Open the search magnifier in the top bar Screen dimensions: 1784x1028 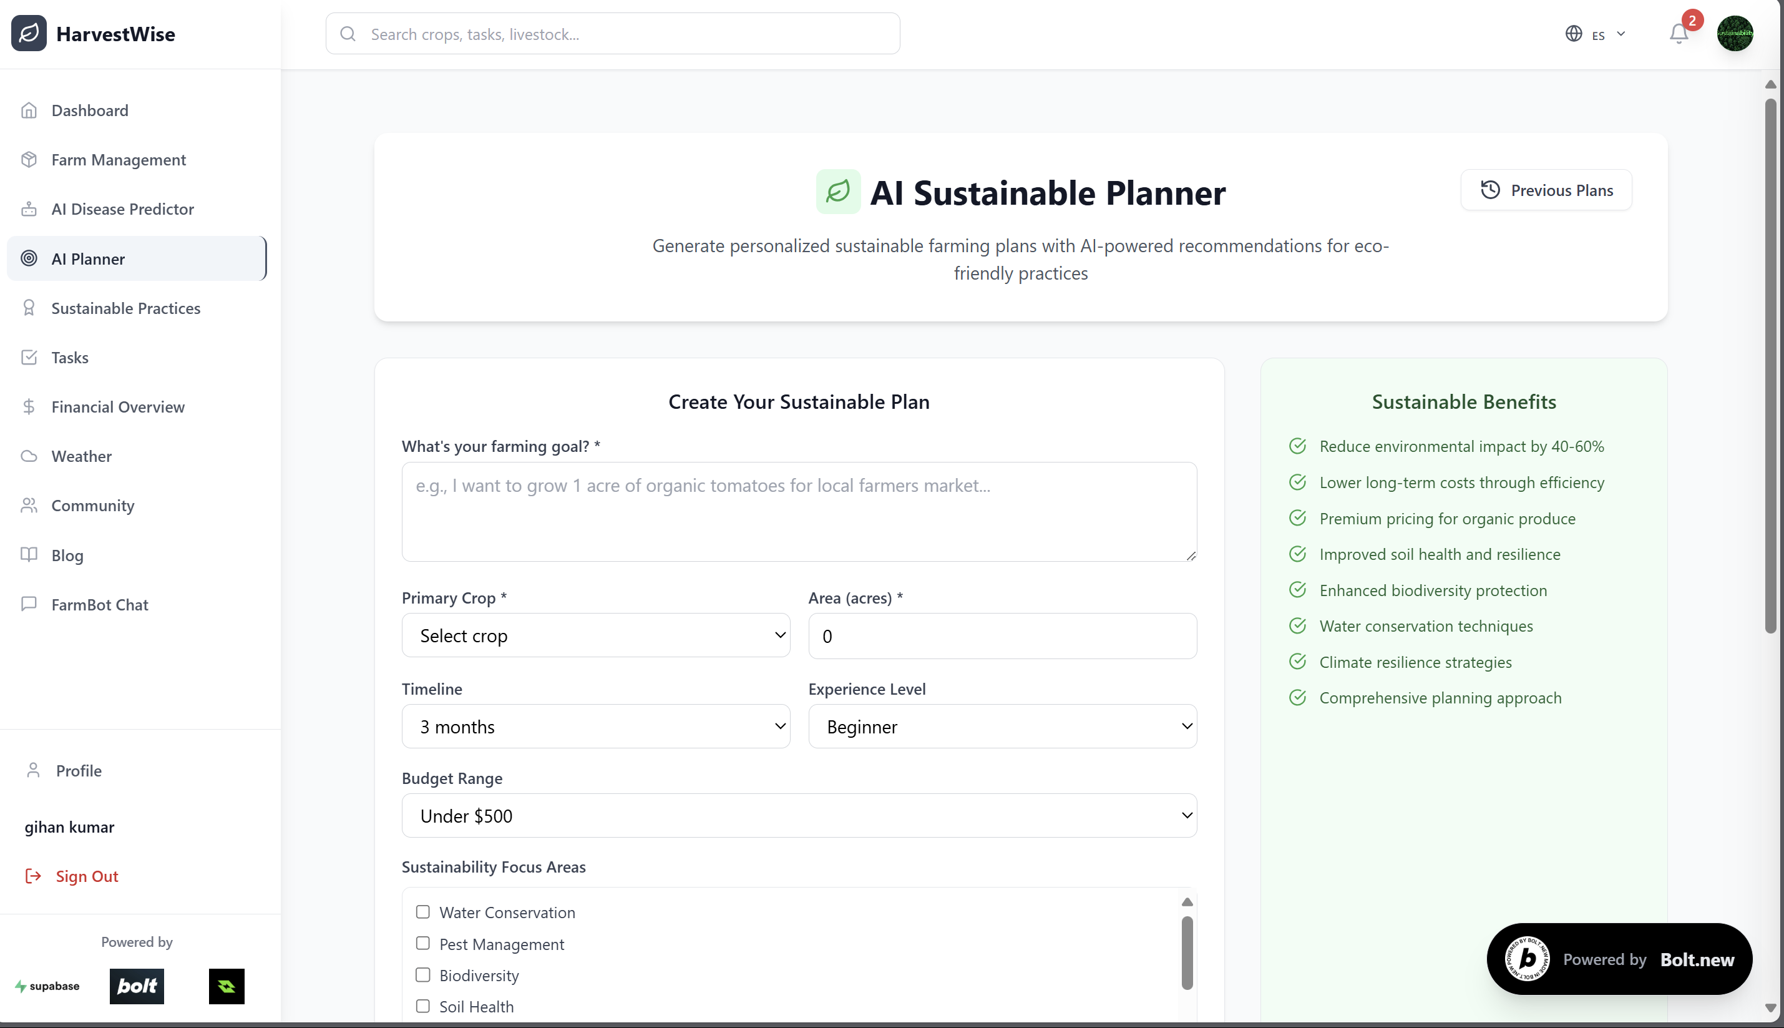click(349, 33)
